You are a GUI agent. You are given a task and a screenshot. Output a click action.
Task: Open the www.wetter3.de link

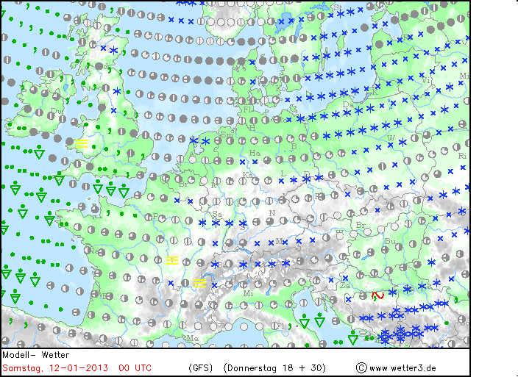coord(402,368)
